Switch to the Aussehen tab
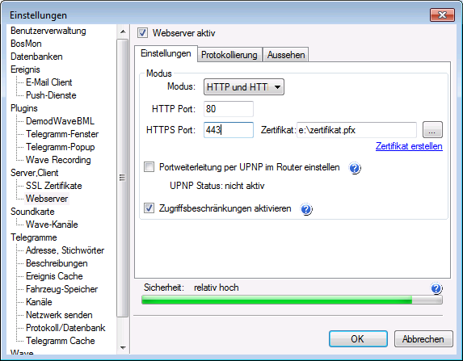 [286, 55]
